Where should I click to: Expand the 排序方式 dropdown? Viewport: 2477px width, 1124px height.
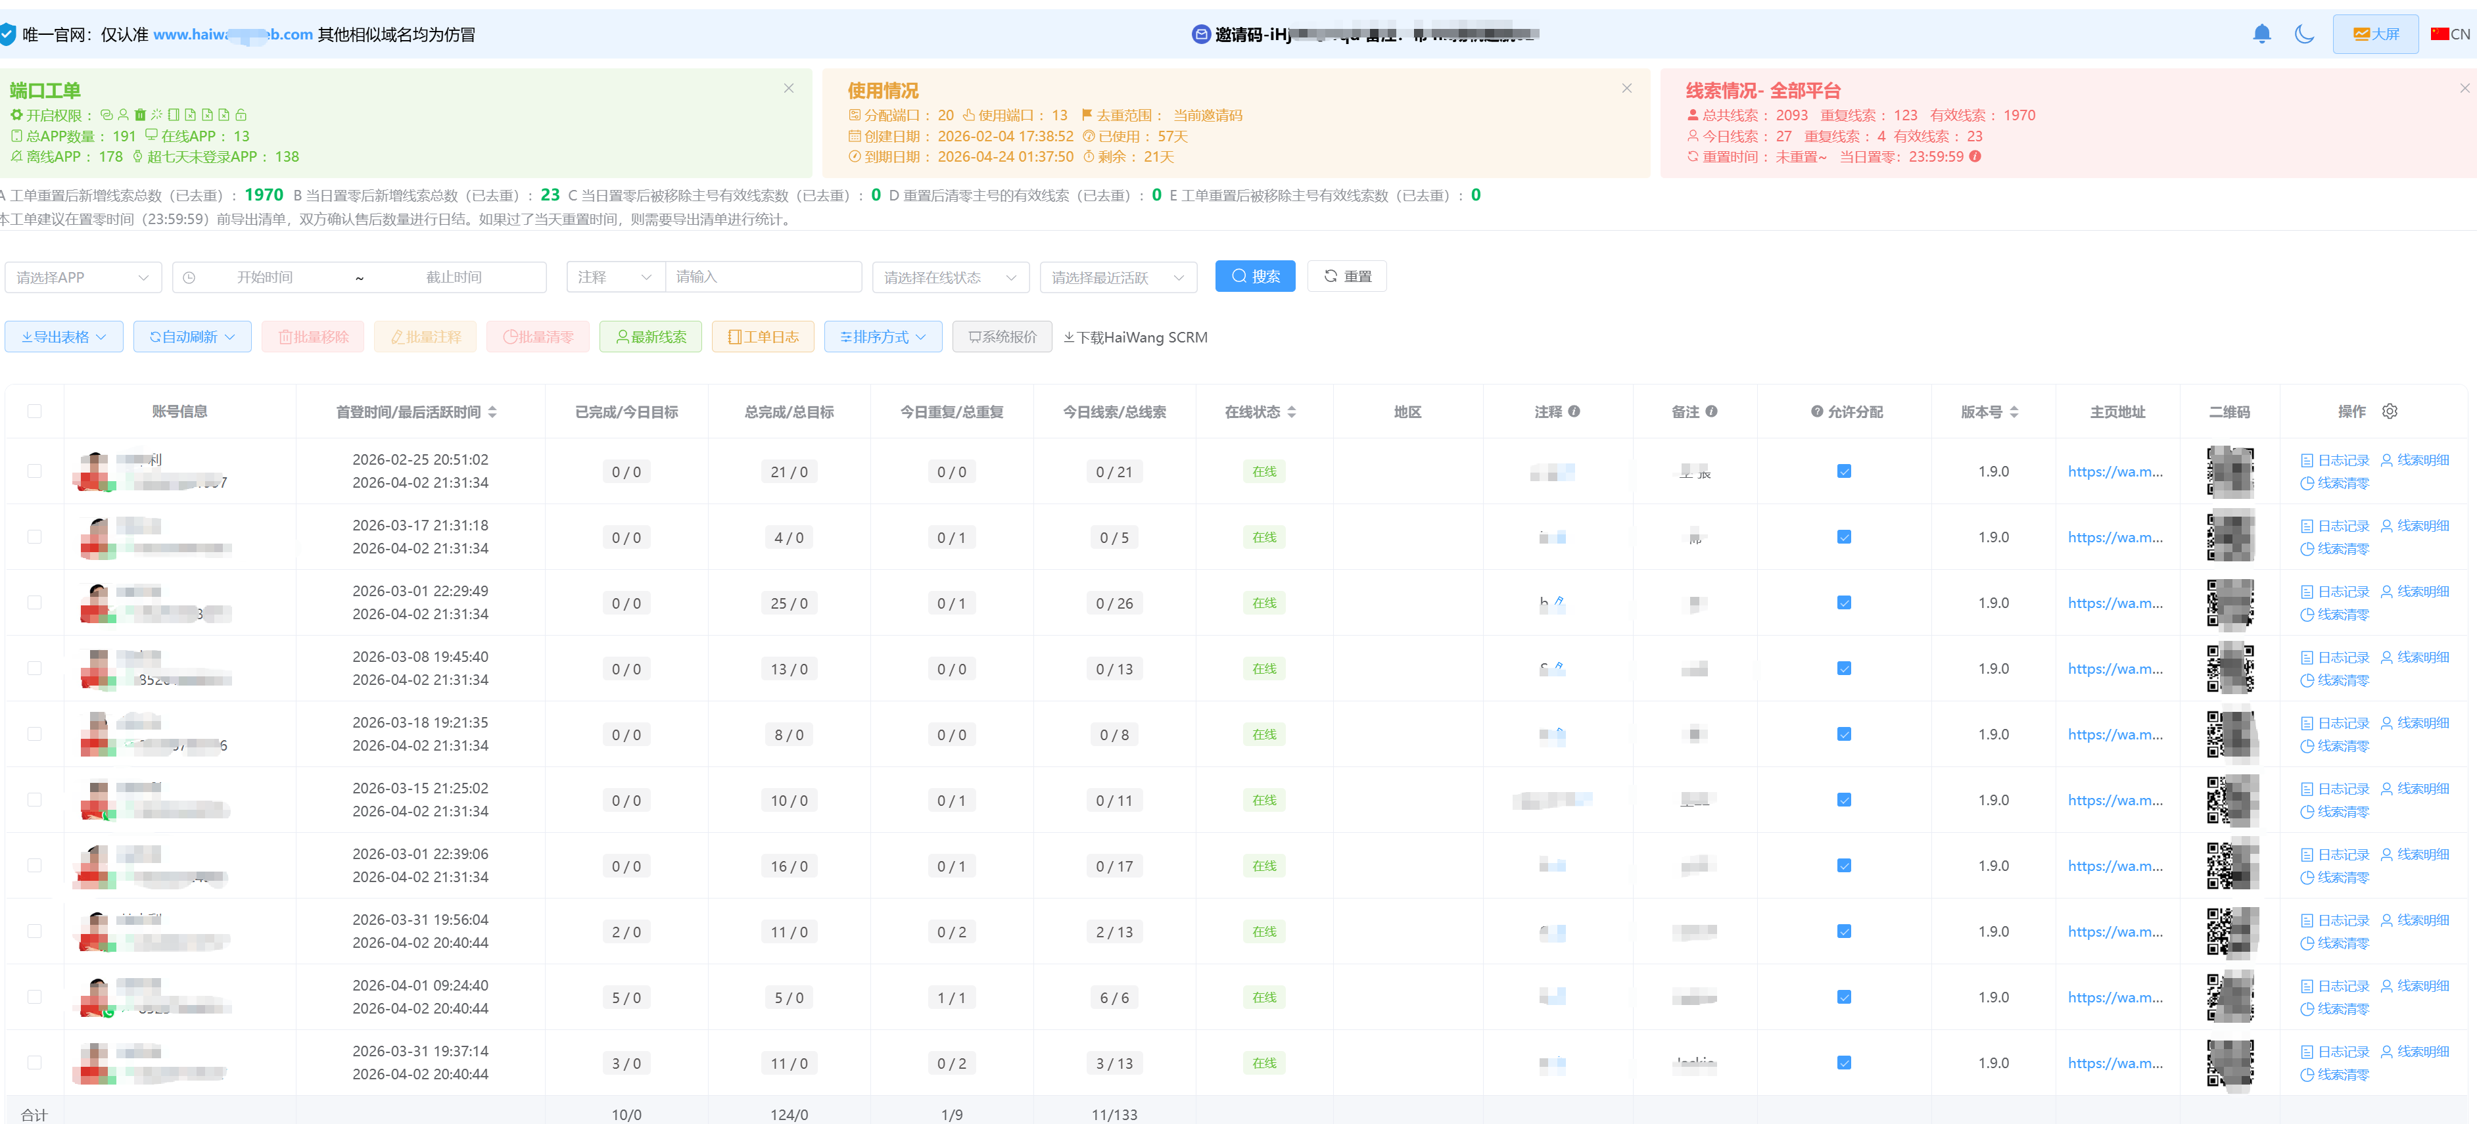pos(882,337)
